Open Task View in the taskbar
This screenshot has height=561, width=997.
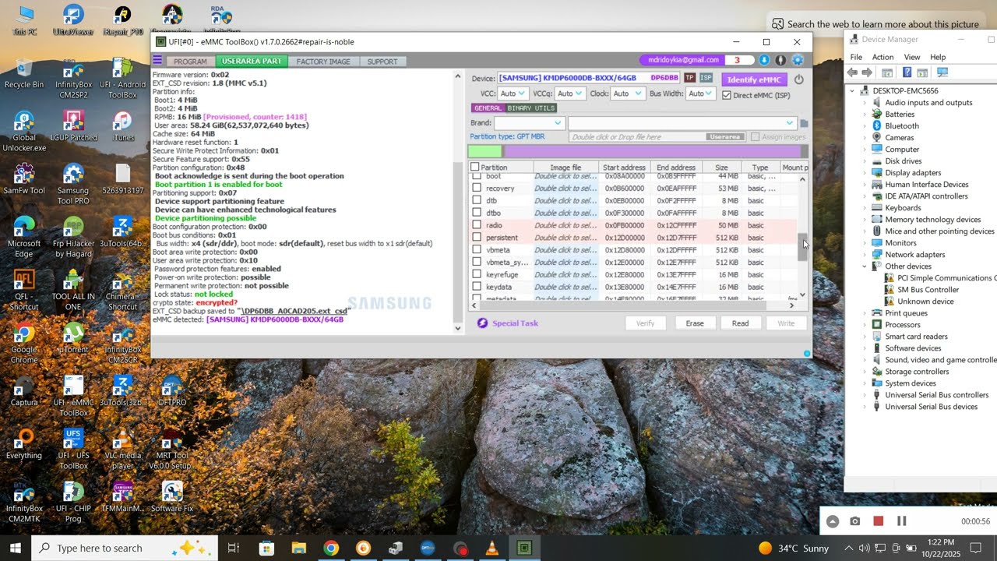click(233, 548)
